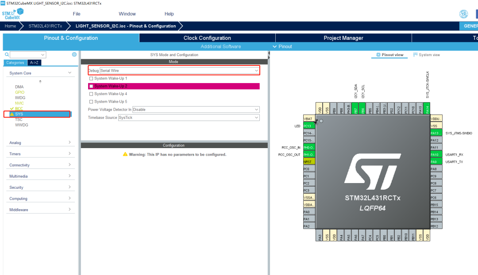This screenshot has height=275, width=478.
Task: Select the PA13 SWDIO pin on chip
Action: 436,133
